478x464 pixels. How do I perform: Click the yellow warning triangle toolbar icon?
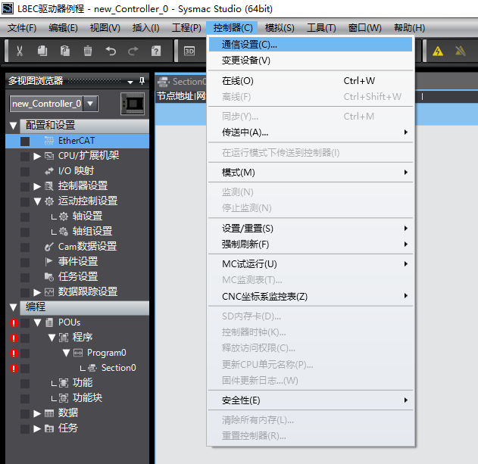point(438,51)
